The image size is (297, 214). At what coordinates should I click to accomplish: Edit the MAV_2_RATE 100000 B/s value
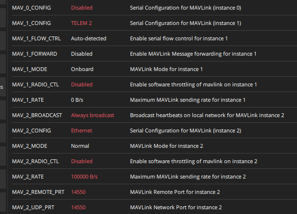(x=84, y=177)
